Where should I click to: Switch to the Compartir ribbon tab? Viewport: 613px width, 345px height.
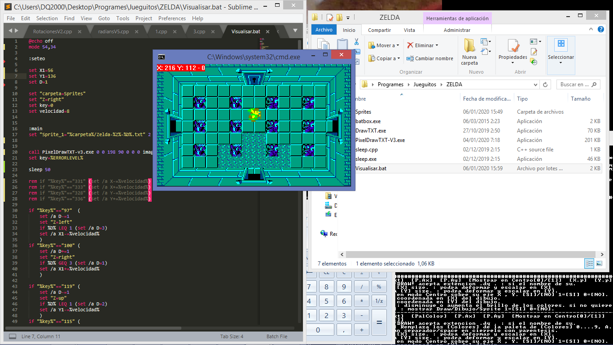coord(380,30)
